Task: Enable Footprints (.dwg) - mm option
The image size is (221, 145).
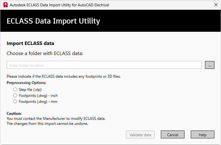Action: (15, 102)
